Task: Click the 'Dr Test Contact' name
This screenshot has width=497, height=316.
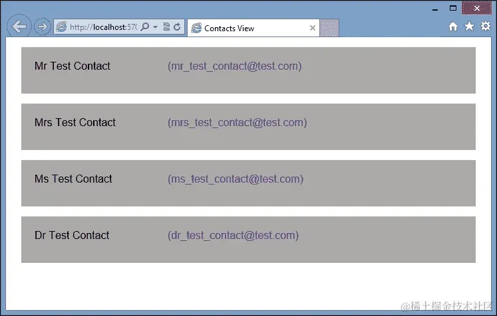Action: [x=72, y=235]
